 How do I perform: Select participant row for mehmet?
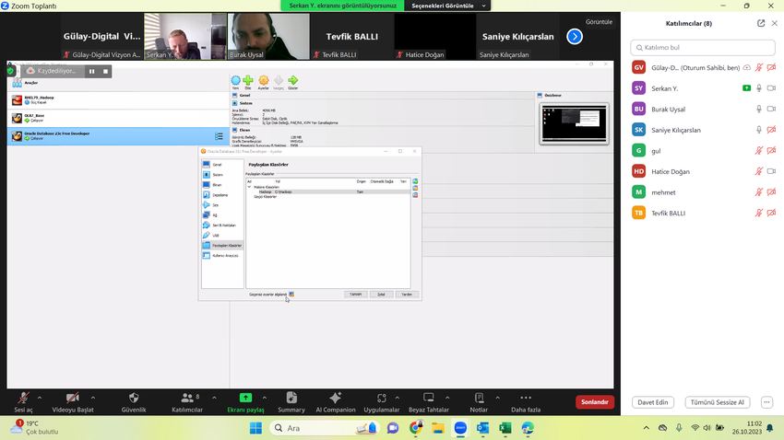point(703,192)
